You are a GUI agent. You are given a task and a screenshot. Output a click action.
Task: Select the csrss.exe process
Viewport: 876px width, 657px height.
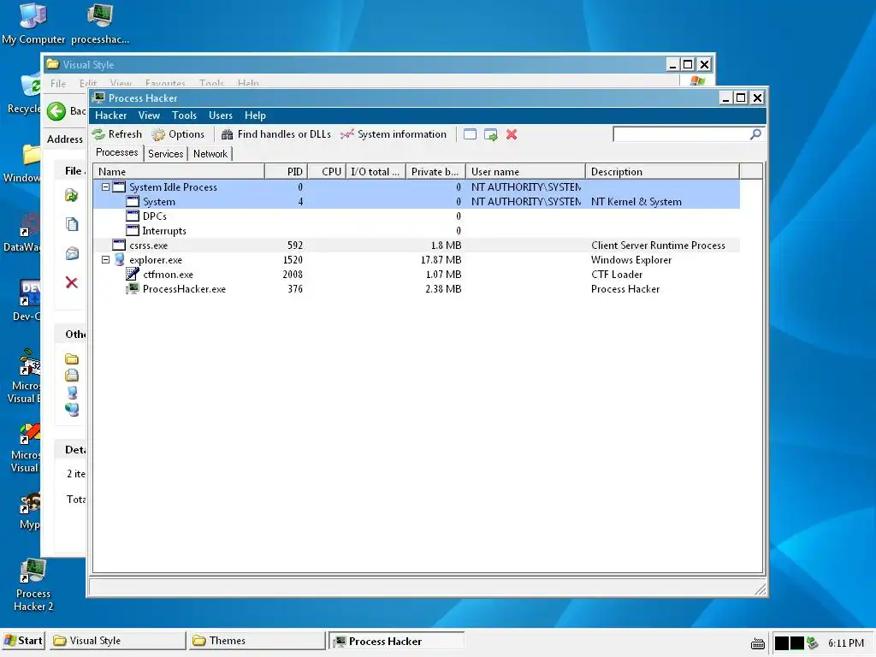(417, 246)
